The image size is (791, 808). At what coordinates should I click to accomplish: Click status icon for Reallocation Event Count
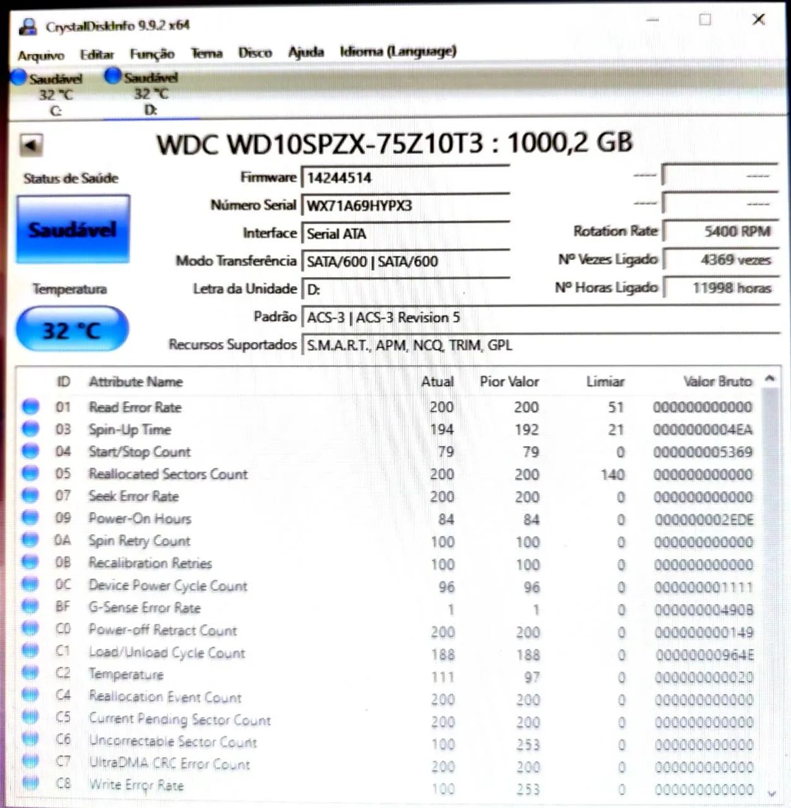pos(30,694)
